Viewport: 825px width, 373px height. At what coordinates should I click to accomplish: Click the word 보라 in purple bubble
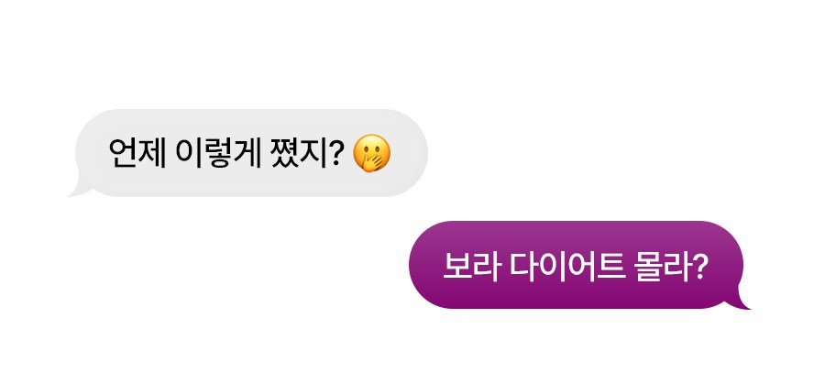471,267
